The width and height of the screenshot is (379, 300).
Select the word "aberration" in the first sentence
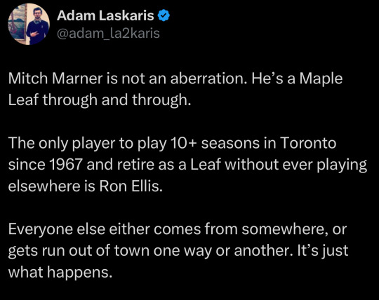(208, 79)
